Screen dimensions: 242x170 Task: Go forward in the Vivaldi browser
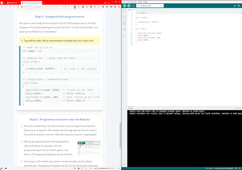[x=6, y=7]
